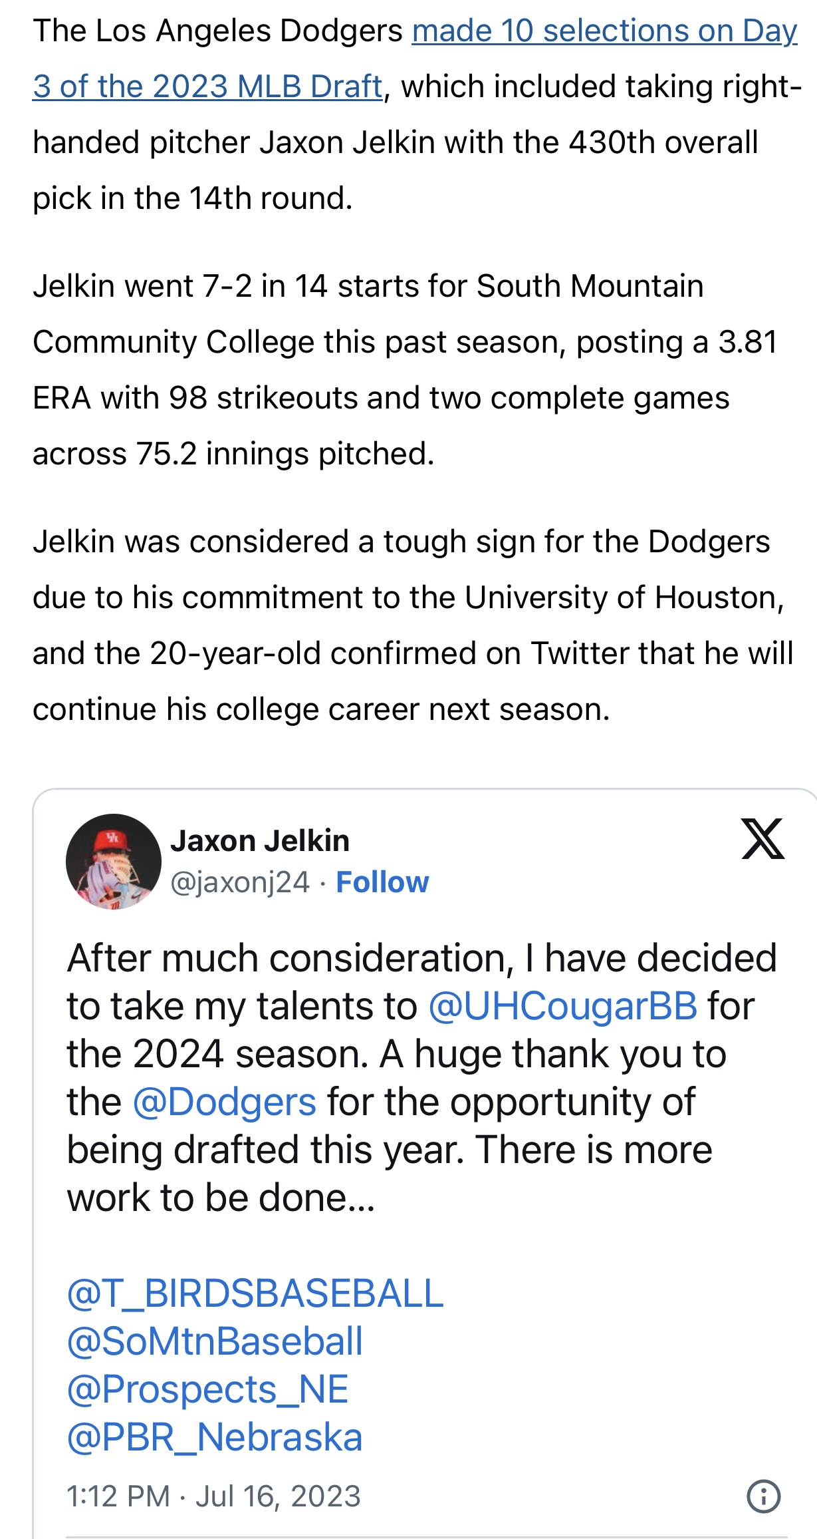The width and height of the screenshot is (817, 1539).
Task: Follow Jaxon Jelkin on X
Action: [x=382, y=882]
